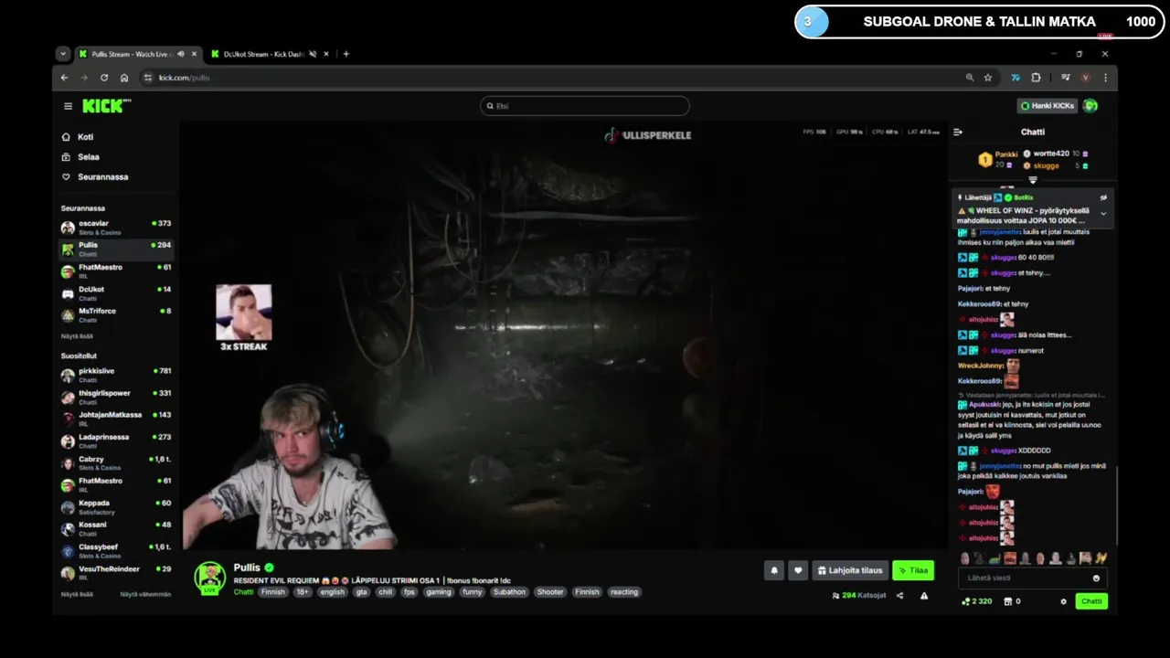Image resolution: width=1170 pixels, height=658 pixels.
Task: Show more followed channels via Näytä lisää
Action: point(77,336)
